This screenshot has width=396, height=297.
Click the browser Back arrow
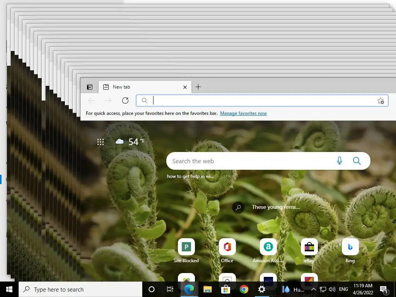[91, 101]
